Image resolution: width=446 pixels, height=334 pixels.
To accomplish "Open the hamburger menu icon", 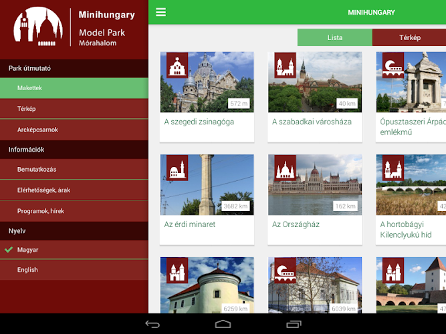I will pyautogui.click(x=160, y=12).
